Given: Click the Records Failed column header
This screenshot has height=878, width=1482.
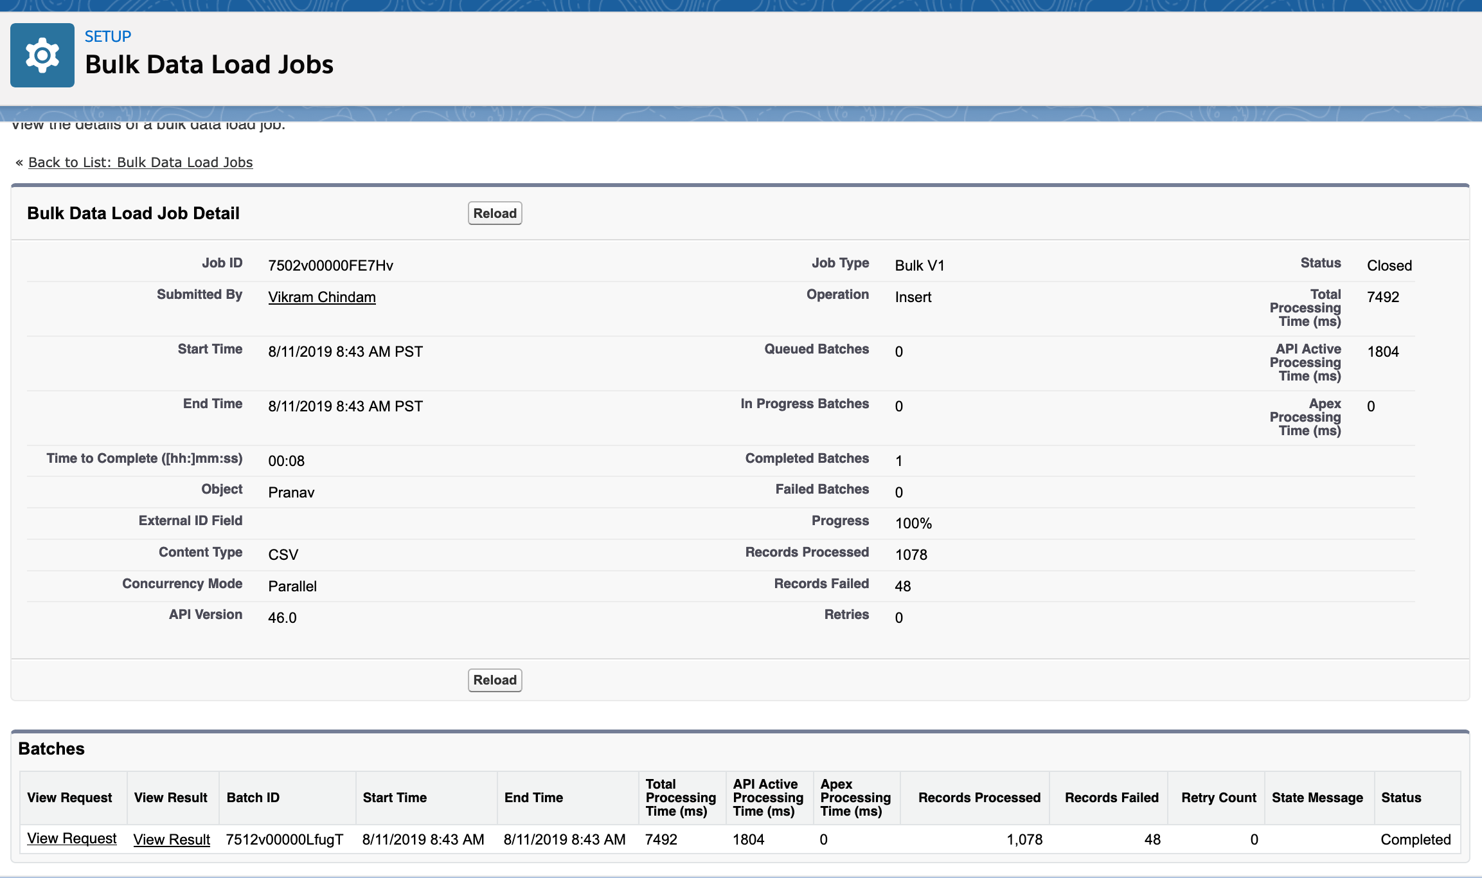Looking at the screenshot, I should click(x=1111, y=798).
